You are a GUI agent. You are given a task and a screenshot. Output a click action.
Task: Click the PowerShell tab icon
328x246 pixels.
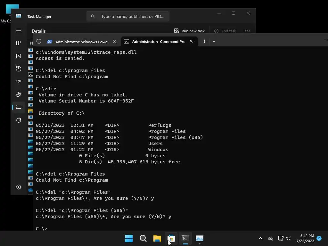pyautogui.click(x=50, y=42)
